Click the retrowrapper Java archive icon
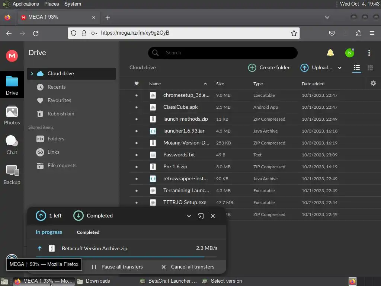381x286 pixels. [153, 179]
